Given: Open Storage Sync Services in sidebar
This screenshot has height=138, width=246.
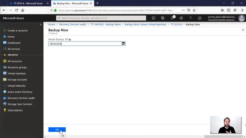Looking at the screenshot, I should click(x=18, y=104).
